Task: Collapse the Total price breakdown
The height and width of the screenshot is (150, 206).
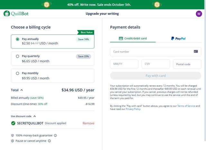Action: pos(22,90)
